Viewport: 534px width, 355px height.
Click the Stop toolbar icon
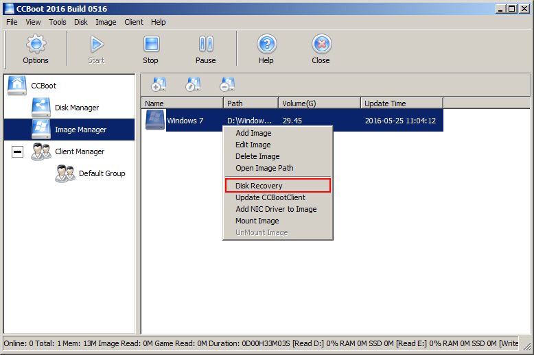(151, 45)
